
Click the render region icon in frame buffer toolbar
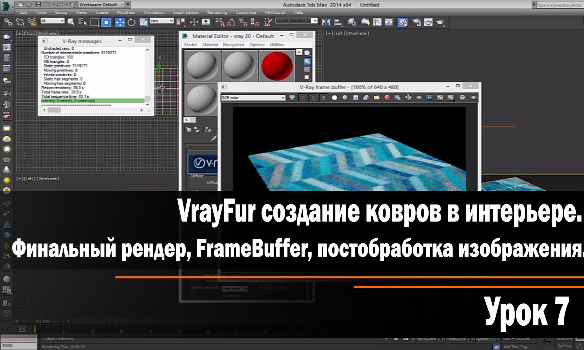(419, 98)
